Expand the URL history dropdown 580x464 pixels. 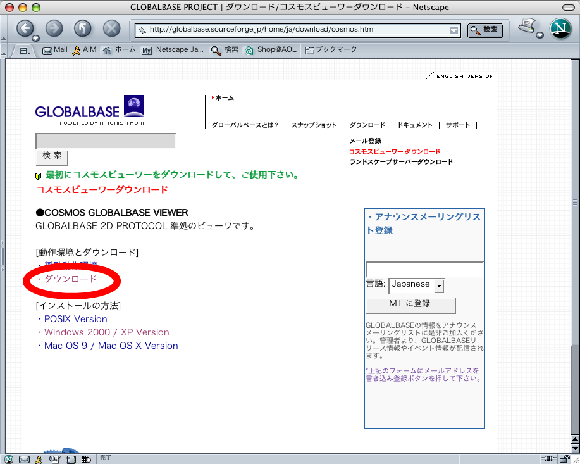coord(454,30)
